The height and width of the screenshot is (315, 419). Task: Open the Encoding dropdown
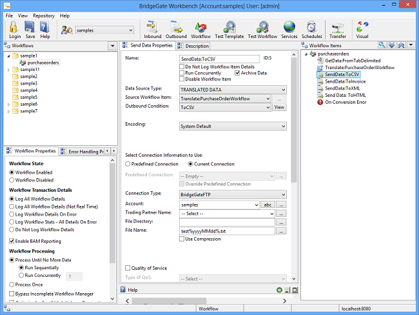(x=233, y=126)
